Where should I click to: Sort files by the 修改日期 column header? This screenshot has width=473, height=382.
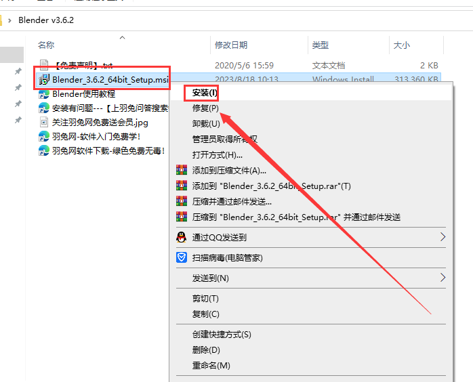pyautogui.click(x=232, y=45)
